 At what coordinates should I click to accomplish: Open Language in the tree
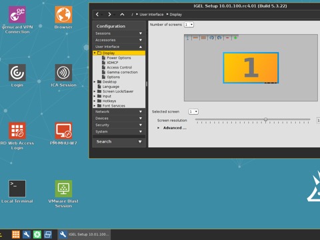(111, 87)
